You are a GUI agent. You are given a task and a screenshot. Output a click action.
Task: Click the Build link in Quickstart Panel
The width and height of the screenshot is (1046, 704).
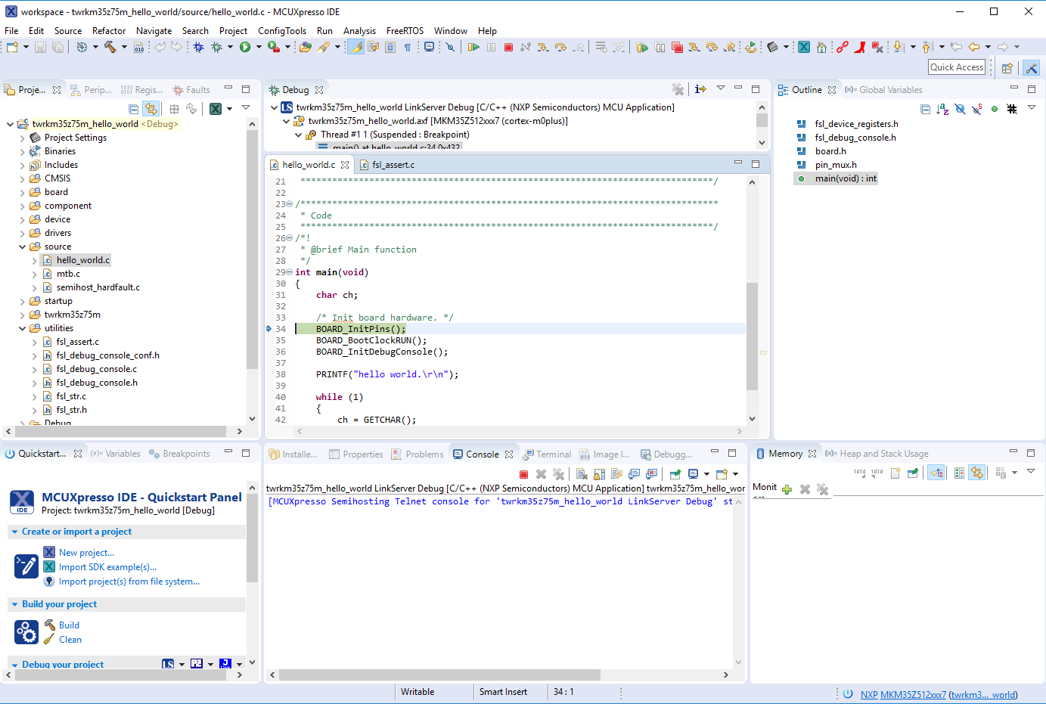click(x=69, y=625)
